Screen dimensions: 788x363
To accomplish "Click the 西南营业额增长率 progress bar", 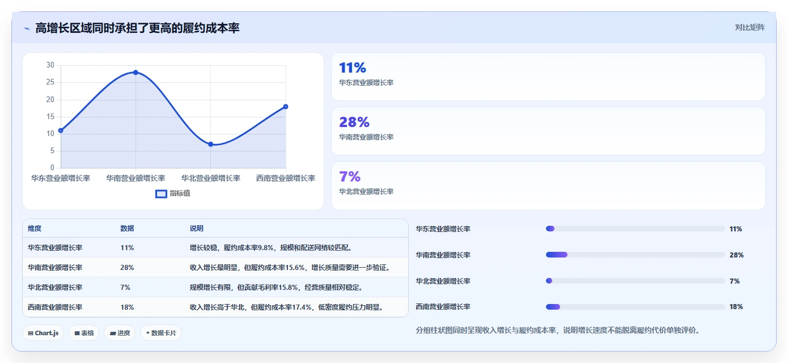I will coord(635,307).
